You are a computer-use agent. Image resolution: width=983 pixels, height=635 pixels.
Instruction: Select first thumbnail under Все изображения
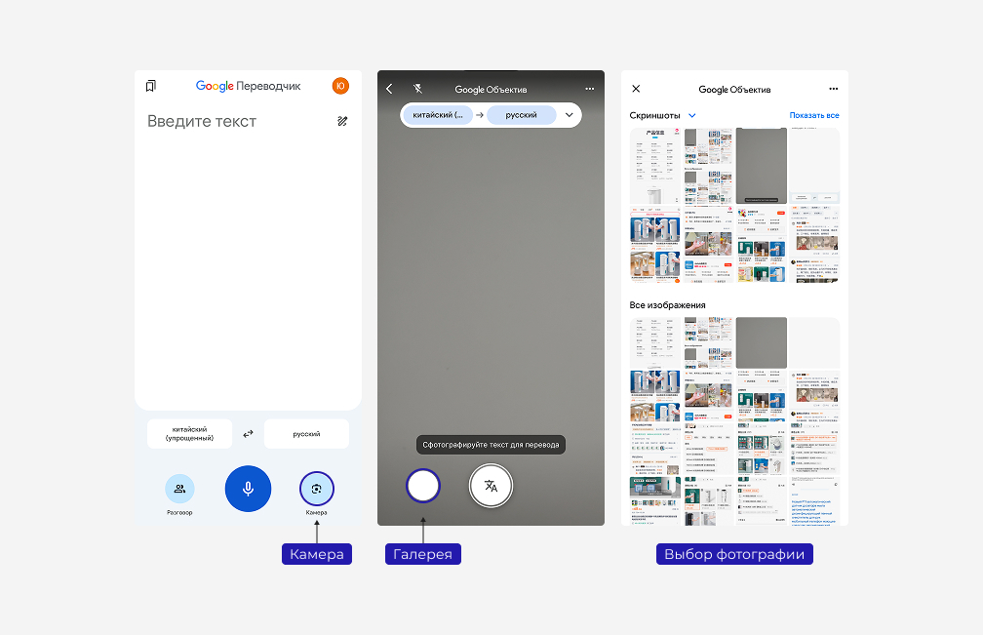pos(655,343)
